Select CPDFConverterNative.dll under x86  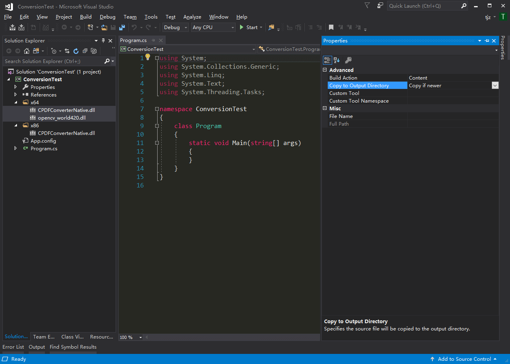pos(66,133)
